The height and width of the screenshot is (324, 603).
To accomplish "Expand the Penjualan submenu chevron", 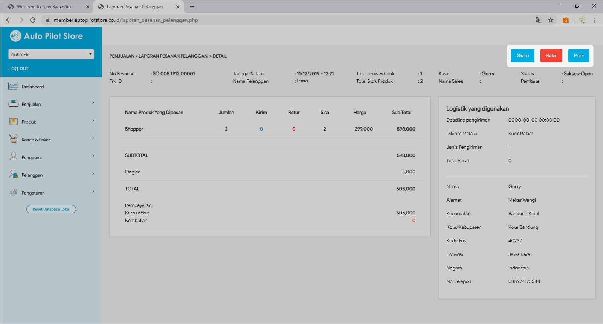I will 93,103.
